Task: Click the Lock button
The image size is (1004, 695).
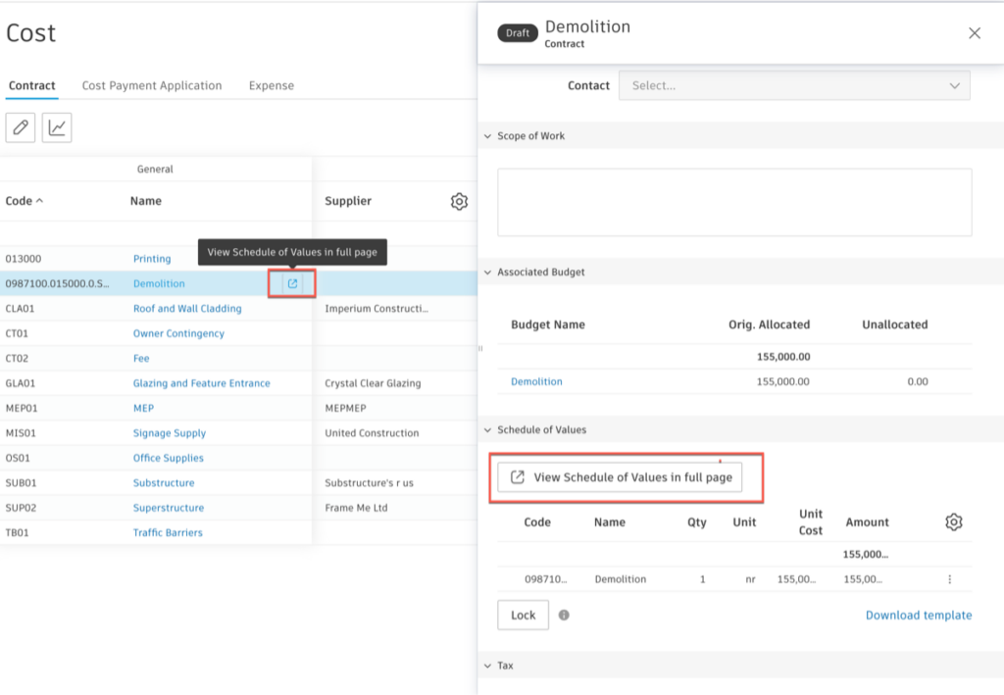Action: pyautogui.click(x=524, y=615)
